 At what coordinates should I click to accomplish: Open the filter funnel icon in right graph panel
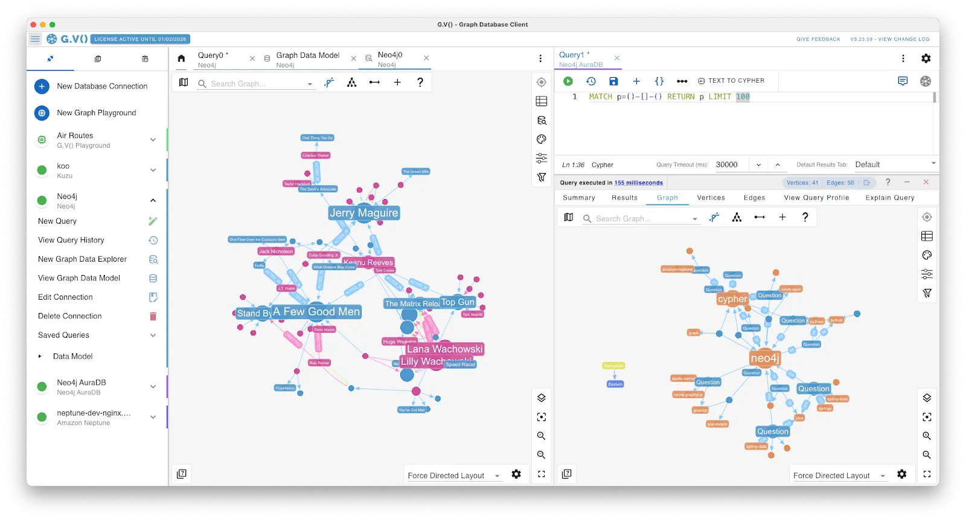coord(927,293)
